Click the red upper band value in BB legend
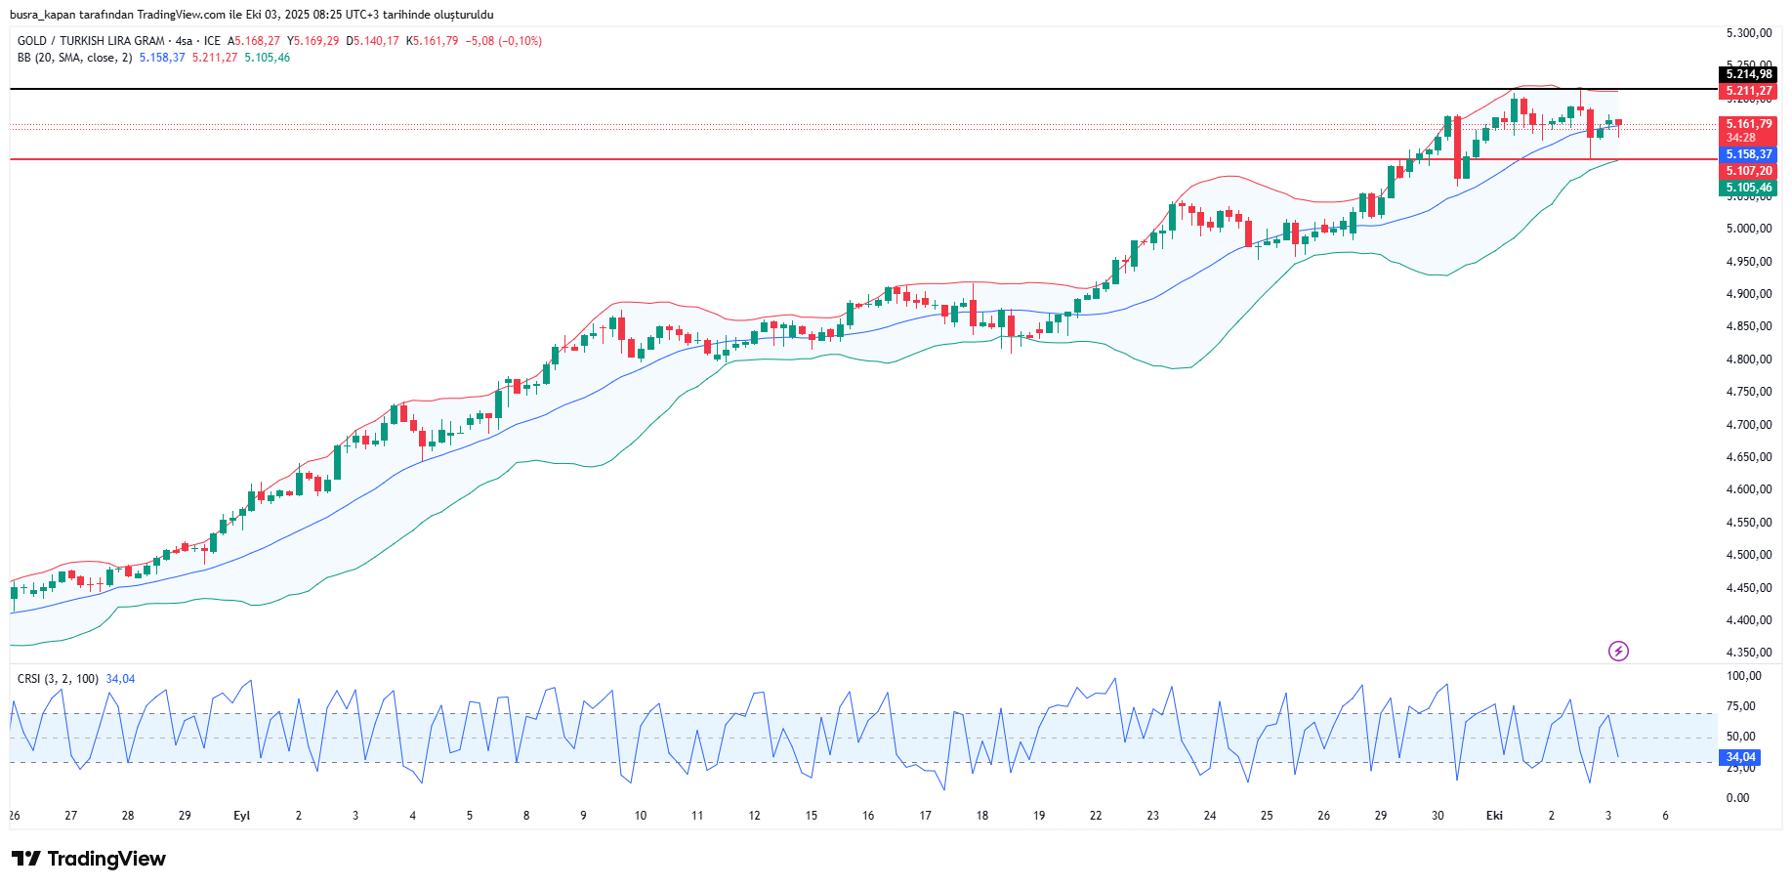 click(x=214, y=58)
